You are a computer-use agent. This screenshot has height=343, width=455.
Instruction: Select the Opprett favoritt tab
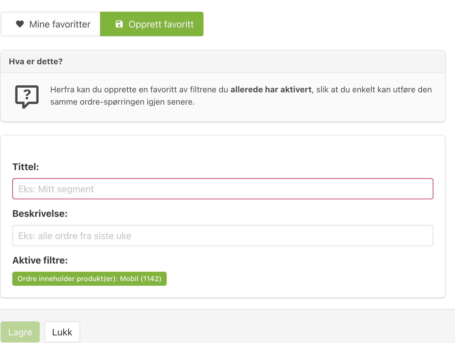coord(152,24)
